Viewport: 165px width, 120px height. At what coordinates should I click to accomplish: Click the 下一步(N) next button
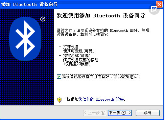pos(120,113)
